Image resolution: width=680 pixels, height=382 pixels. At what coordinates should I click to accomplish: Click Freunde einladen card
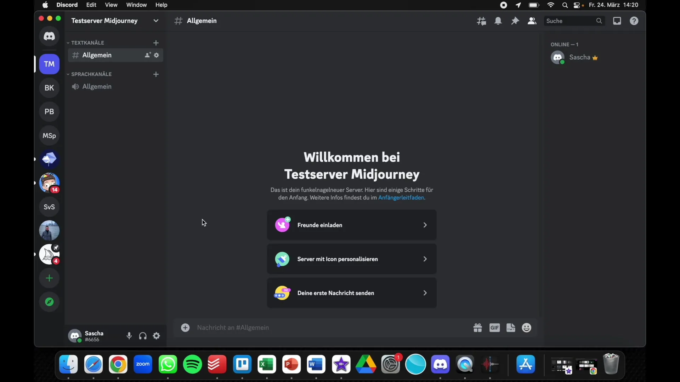click(352, 225)
